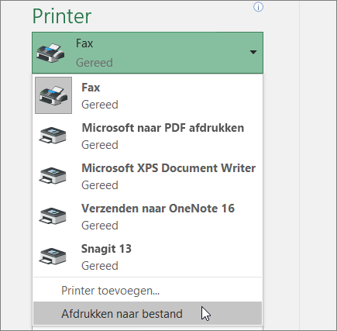Click the Microsoft XPS Document Writer printer icon
The height and width of the screenshot is (331, 337).
53,176
